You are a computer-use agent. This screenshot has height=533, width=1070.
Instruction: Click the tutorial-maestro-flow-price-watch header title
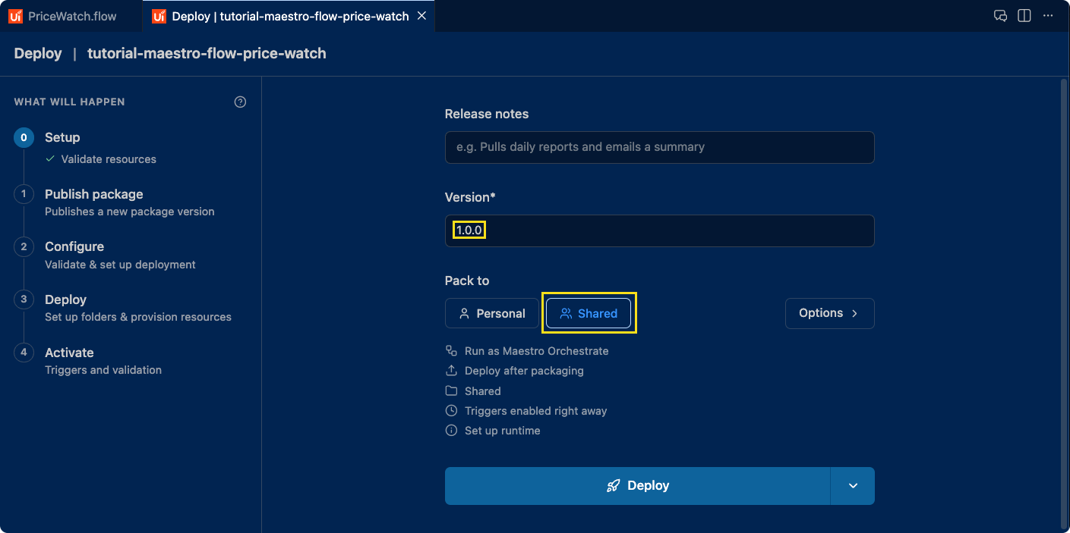coord(207,53)
